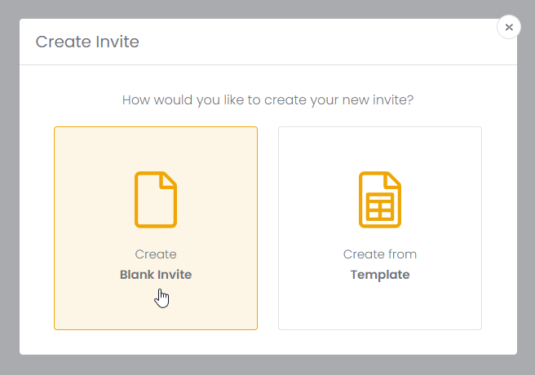The image size is (535, 375).
Task: Click the gap between the two option cards
Action: [267, 228]
